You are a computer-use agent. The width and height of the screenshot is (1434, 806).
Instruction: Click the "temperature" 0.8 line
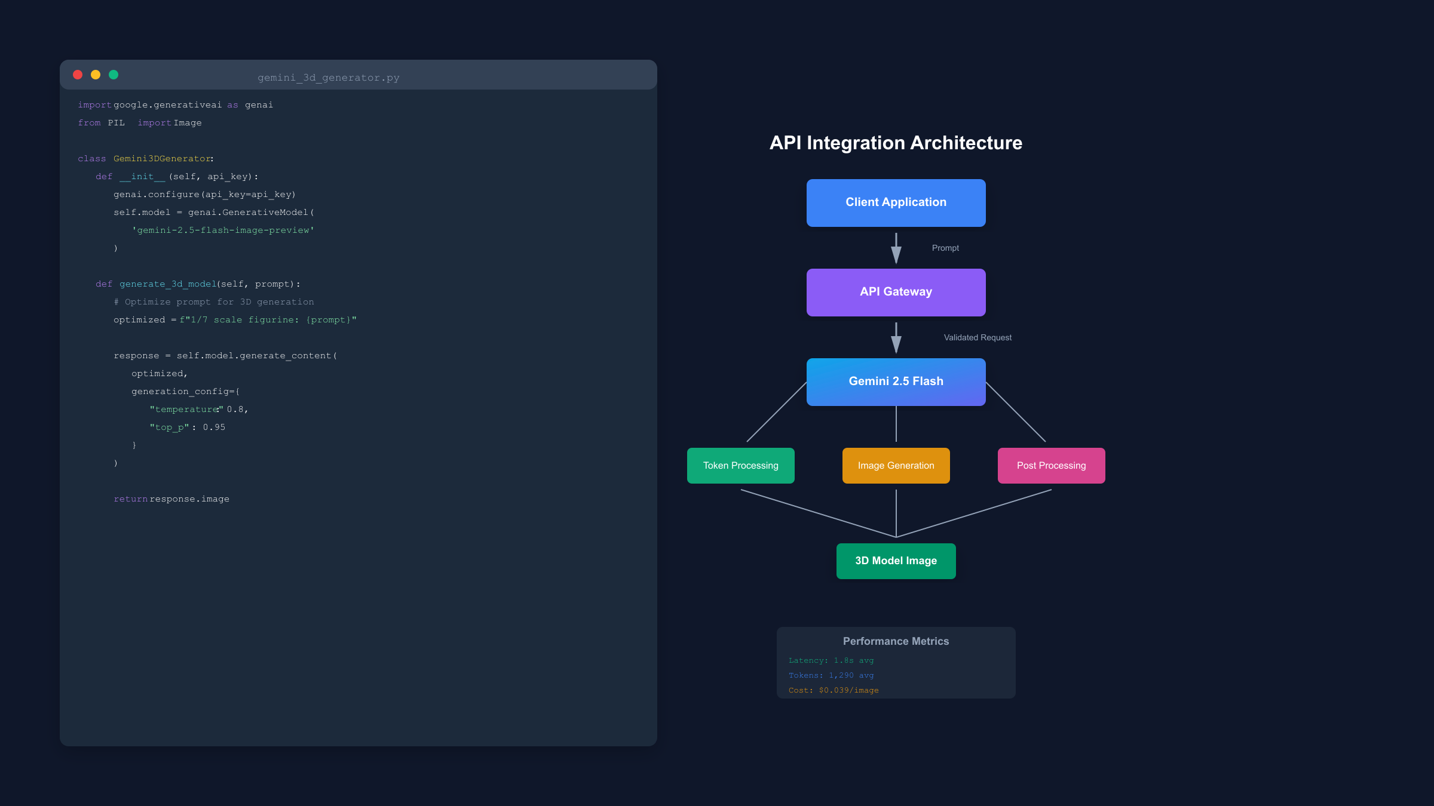199,410
